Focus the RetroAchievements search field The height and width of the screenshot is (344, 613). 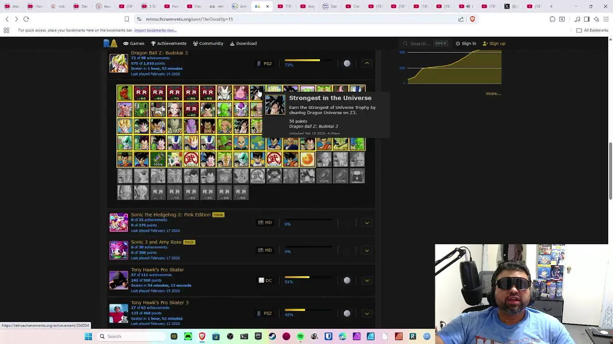[425, 43]
